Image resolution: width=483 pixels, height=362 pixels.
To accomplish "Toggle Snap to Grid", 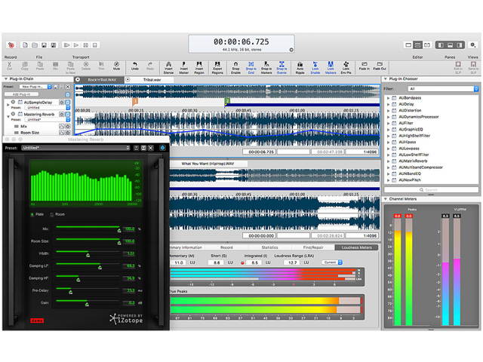I will (x=251, y=68).
